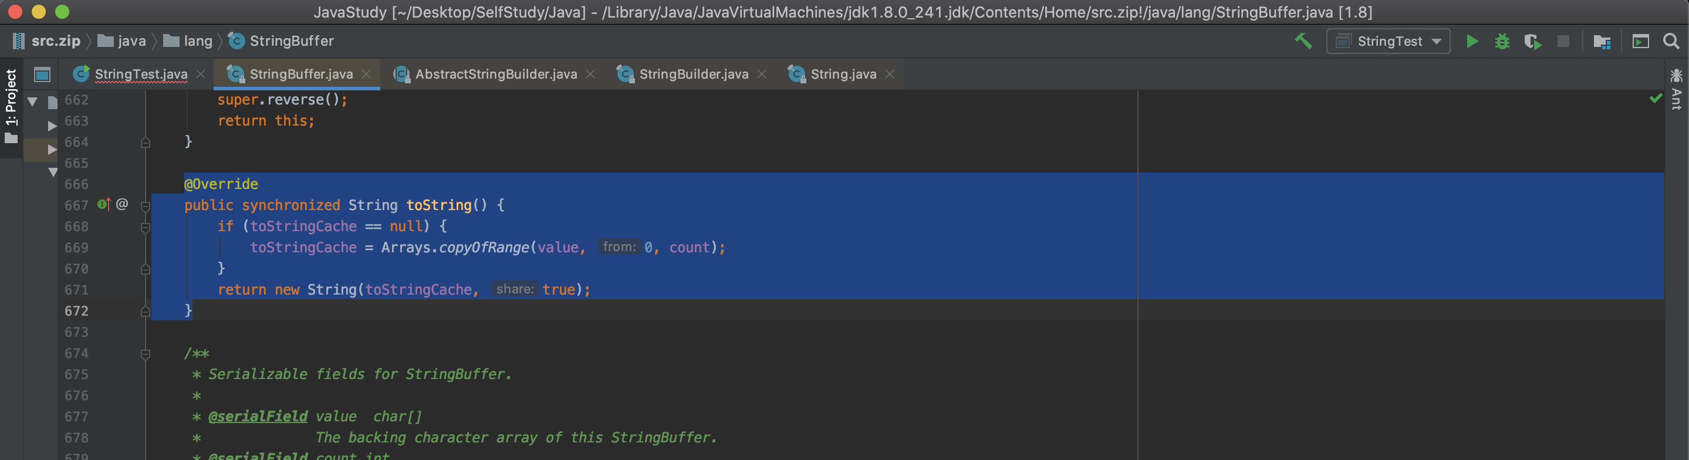Toggle the Project tool window sidebar button
The height and width of the screenshot is (460, 1689).
(x=11, y=107)
